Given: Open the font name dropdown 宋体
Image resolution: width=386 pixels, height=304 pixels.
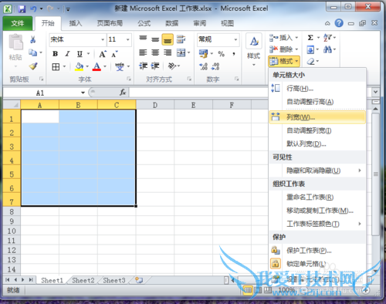Looking at the screenshot, I should (103, 39).
